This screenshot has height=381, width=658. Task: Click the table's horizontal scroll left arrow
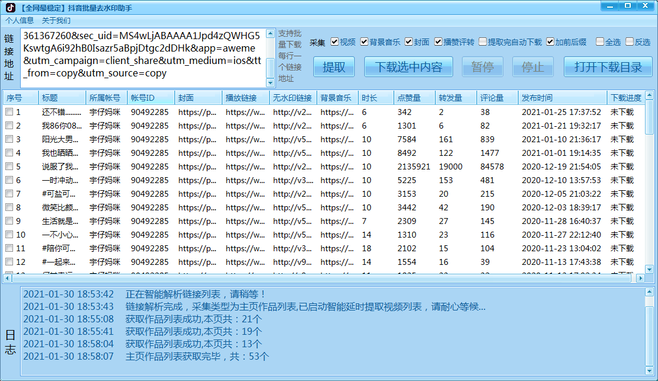pyautogui.click(x=8, y=278)
